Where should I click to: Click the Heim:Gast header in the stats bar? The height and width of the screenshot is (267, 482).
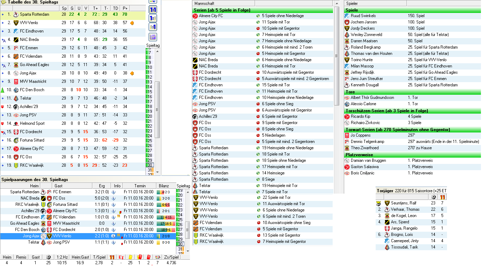[x=80, y=257]
